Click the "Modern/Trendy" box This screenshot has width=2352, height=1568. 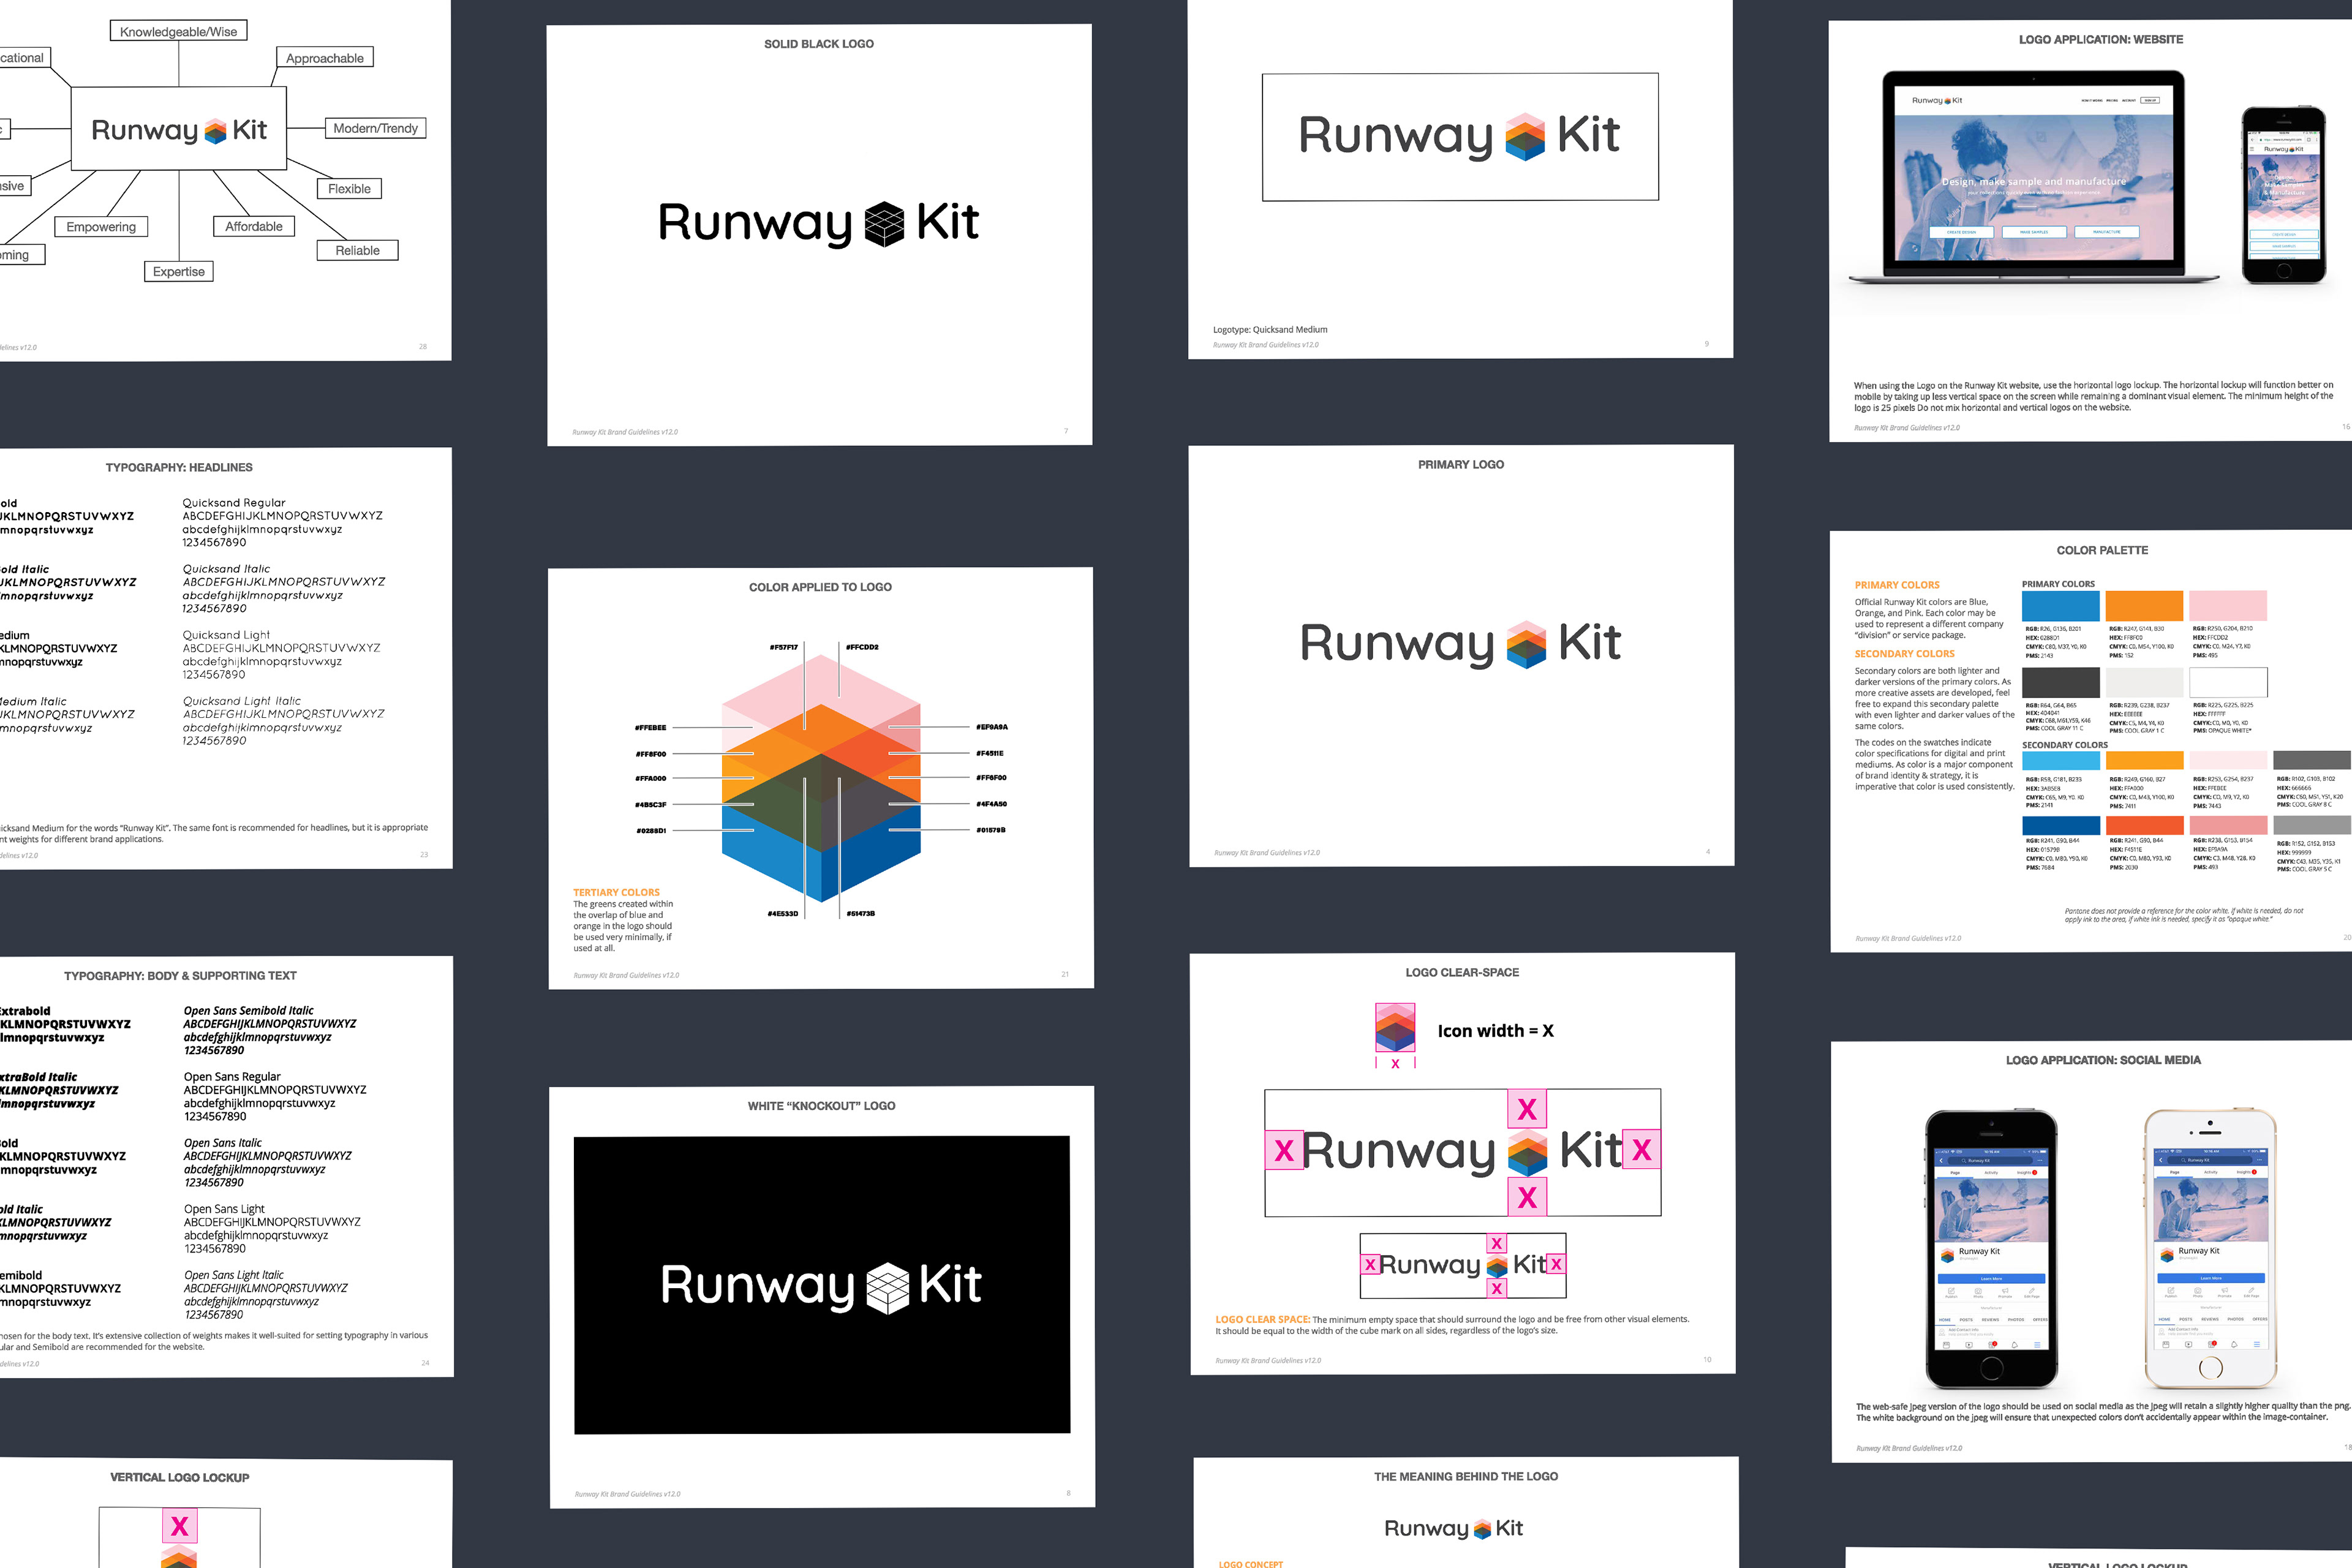375,128
